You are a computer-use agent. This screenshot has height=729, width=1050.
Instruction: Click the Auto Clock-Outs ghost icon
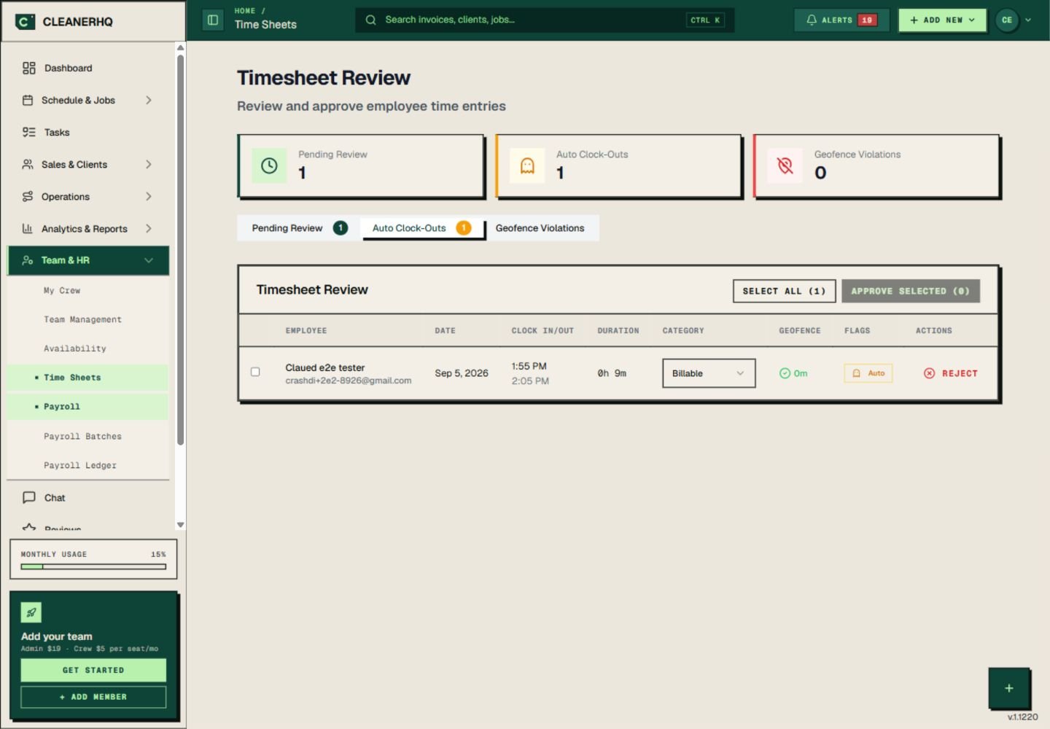[527, 165]
